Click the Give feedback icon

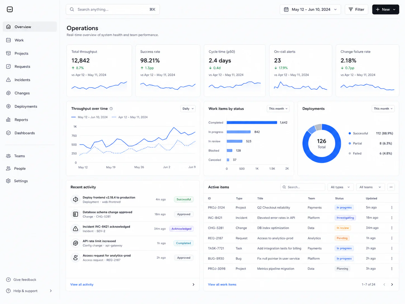click(8, 280)
